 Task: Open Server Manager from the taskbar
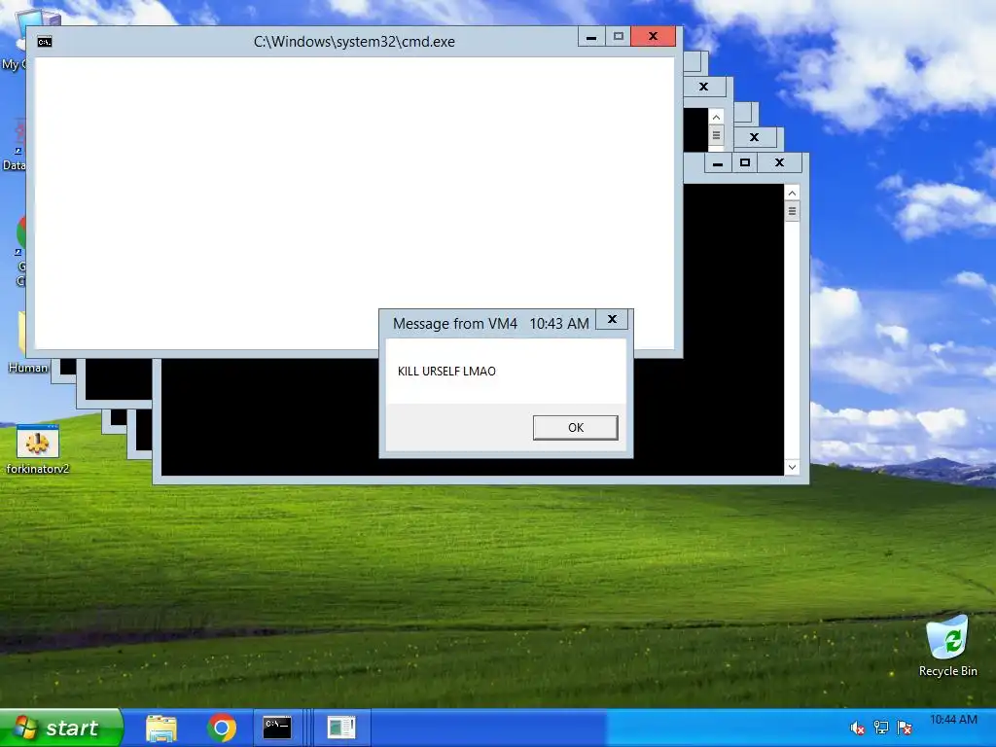pos(341,728)
